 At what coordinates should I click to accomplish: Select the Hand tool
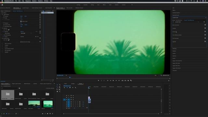tap(57, 91)
